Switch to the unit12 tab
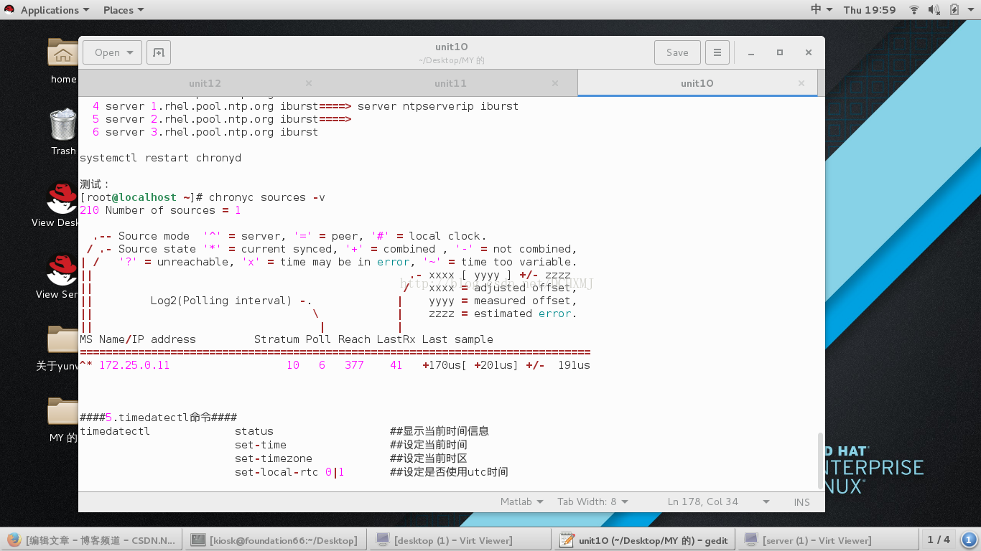This screenshot has height=551, width=981. point(205,83)
